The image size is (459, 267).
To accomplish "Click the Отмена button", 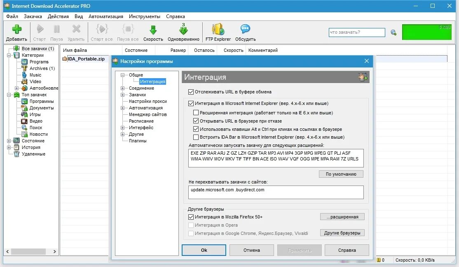I will (x=251, y=250).
